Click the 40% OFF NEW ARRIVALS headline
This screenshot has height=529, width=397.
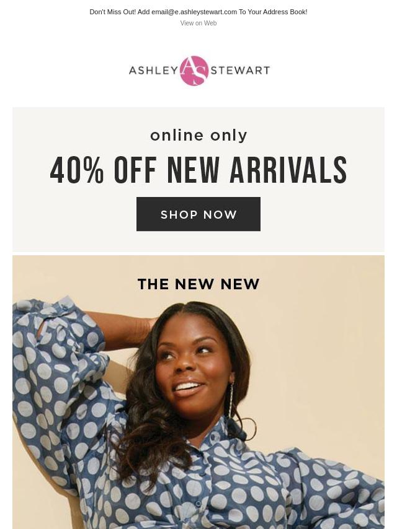[198, 170]
